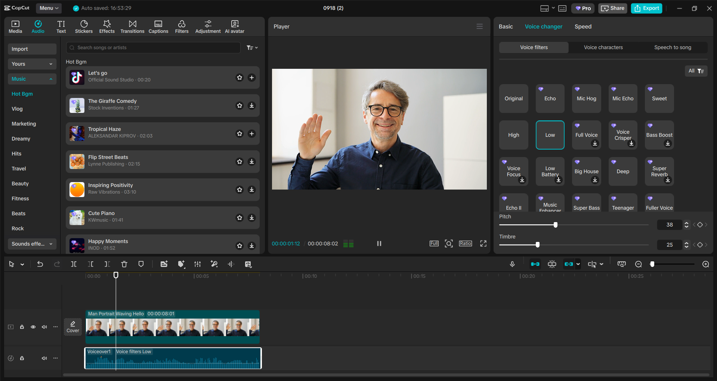The image size is (717, 381).
Task: Download the Voice Crisper filter
Action: pos(631,144)
